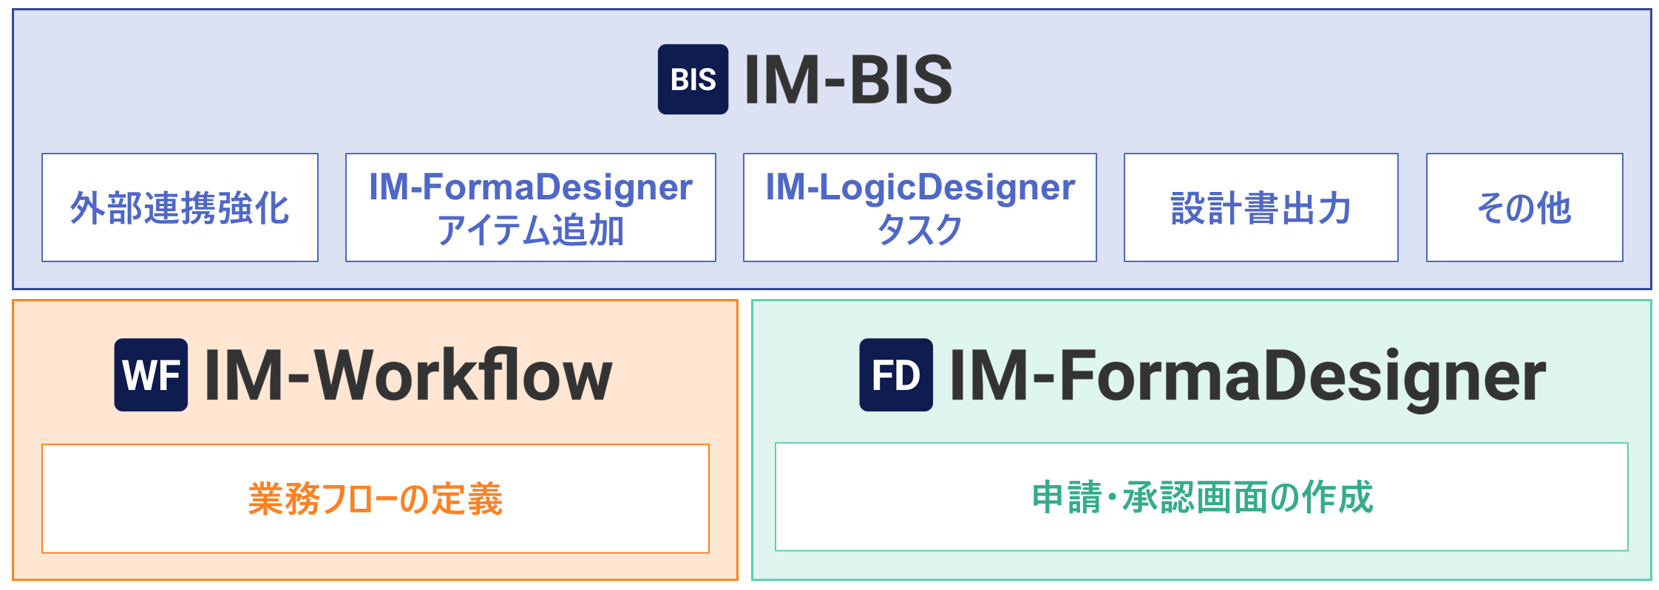
Task: Open the IM-FormaDesigner アイテム追加 box
Action: [531, 207]
